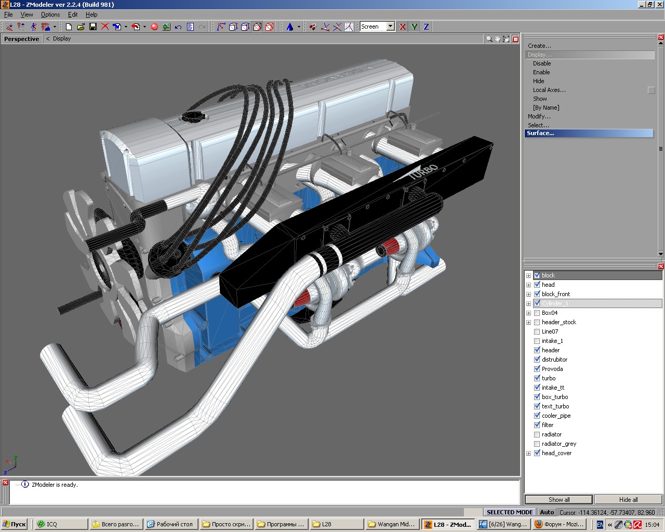Uncheck the turbo object visibility checkbox
This screenshot has height=532, width=665.
click(x=537, y=378)
